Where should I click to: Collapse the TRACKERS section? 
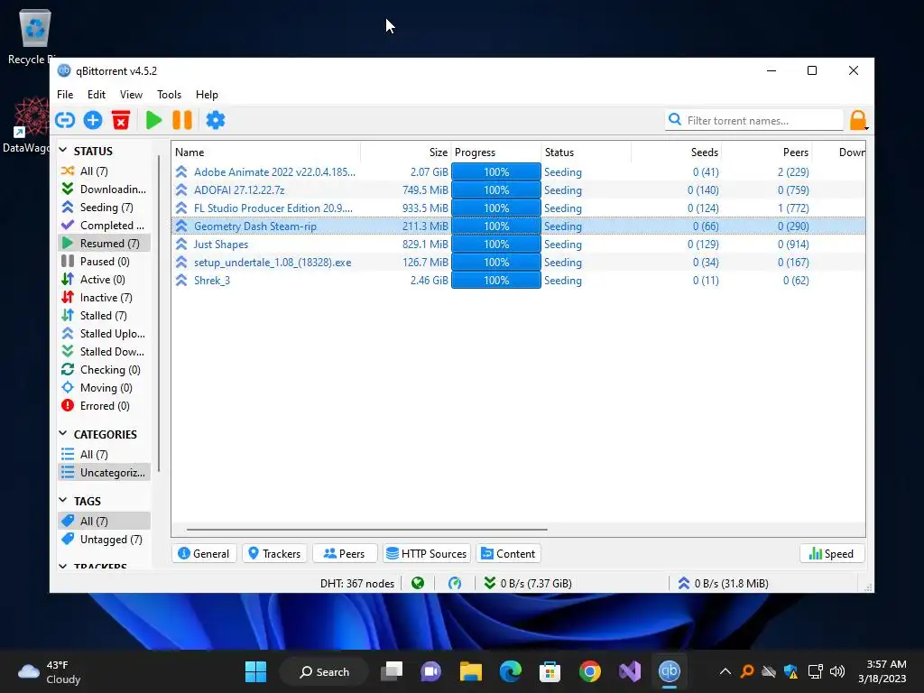63,567
